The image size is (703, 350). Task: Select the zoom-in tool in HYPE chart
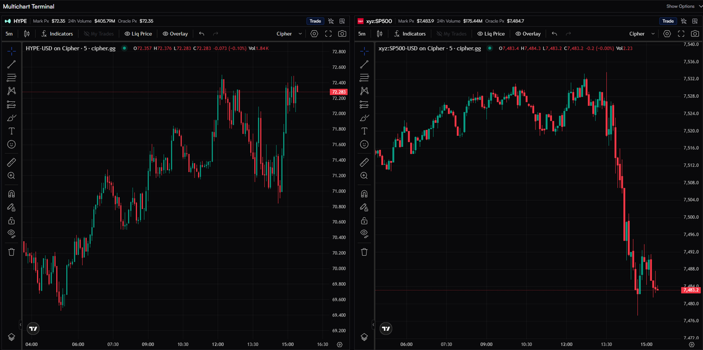pos(11,176)
